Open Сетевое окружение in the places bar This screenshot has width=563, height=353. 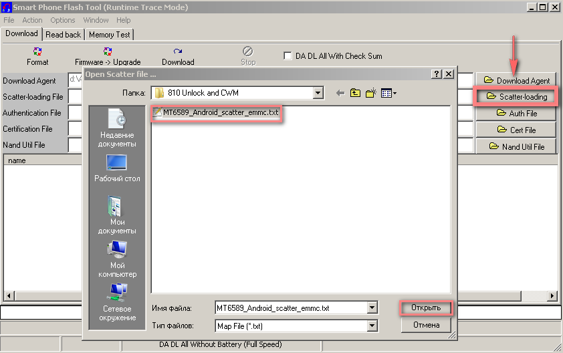(x=117, y=302)
